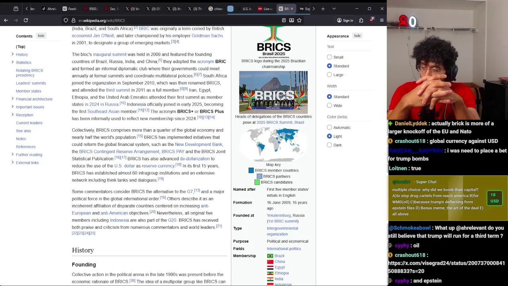The width and height of the screenshot is (508, 286).
Task: Open the Firefox hamburger application menu
Action: [x=382, y=20]
